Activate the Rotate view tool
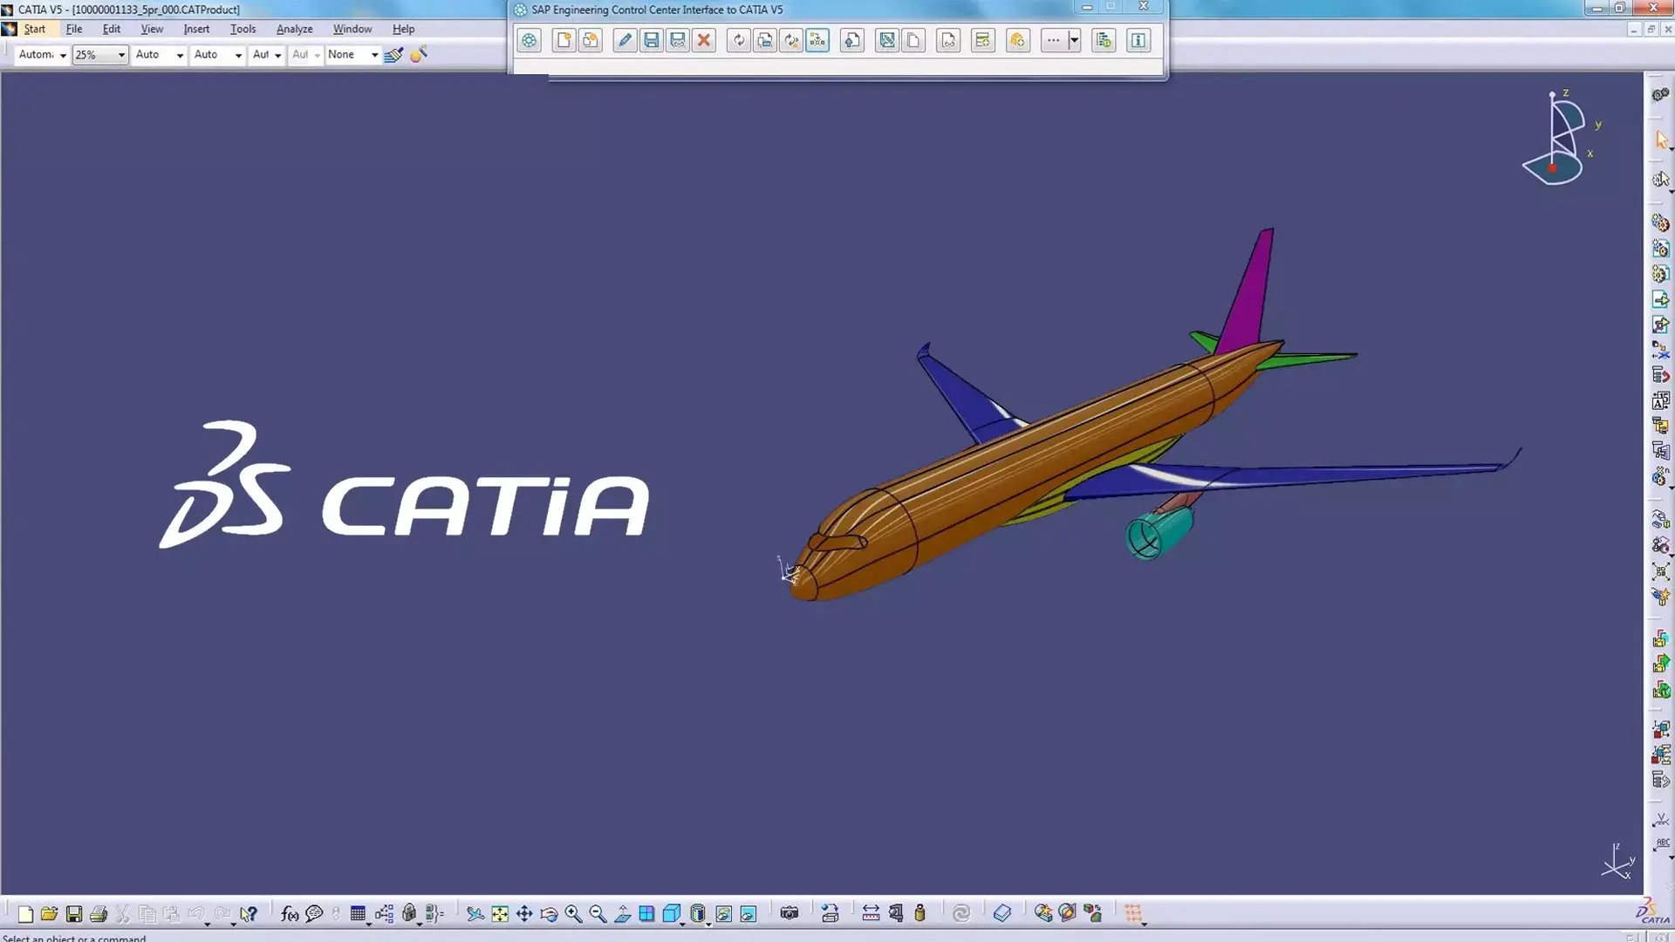Viewport: 1675px width, 942px height. [x=548, y=912]
